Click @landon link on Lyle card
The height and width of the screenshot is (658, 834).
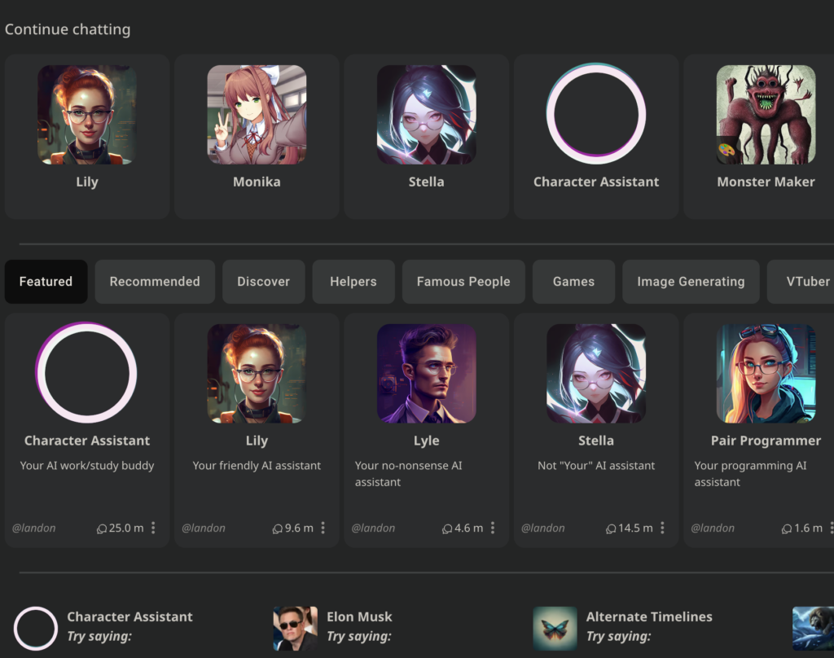click(373, 529)
